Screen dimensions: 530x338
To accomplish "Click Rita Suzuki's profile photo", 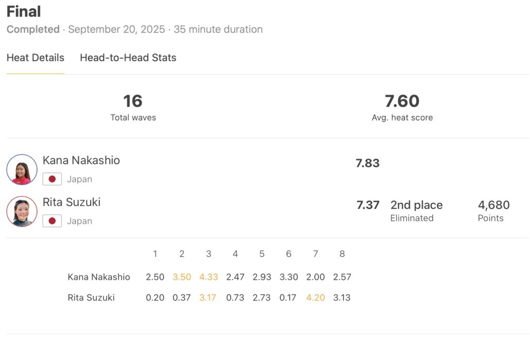I will (x=22, y=211).
